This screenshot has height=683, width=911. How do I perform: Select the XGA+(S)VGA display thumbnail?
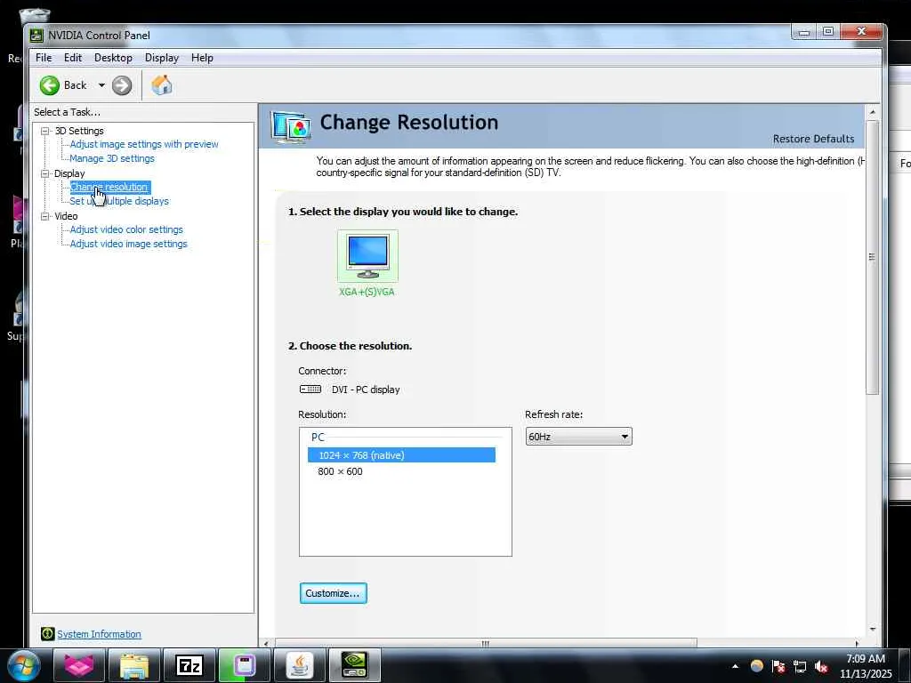[367, 256]
